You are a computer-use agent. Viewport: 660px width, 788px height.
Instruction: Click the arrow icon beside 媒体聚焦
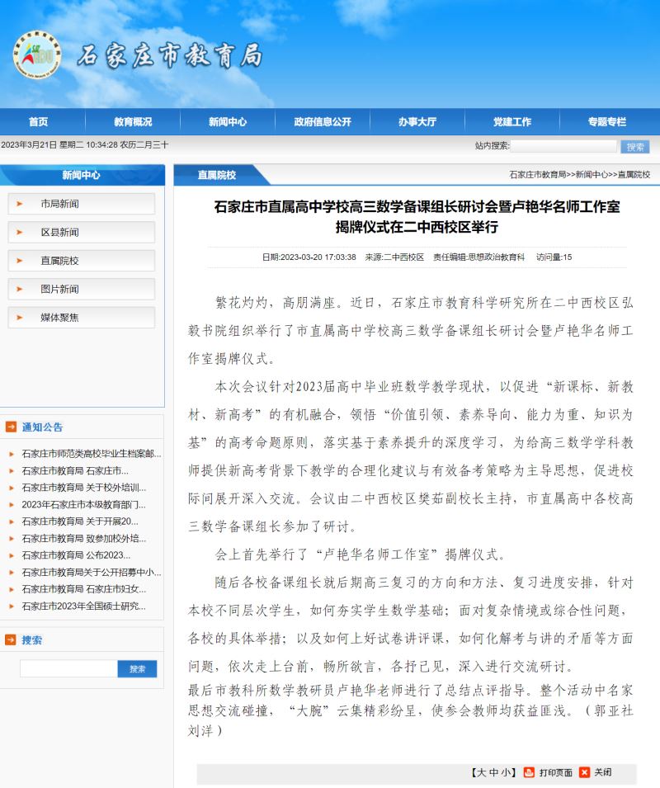(20, 317)
